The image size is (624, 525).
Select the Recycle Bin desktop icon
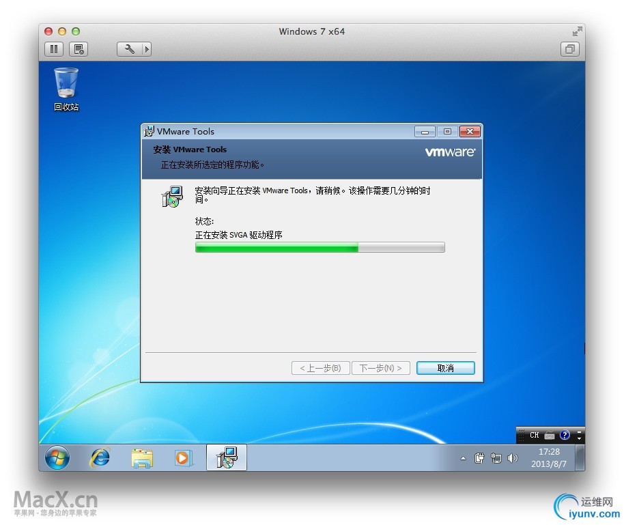66,89
